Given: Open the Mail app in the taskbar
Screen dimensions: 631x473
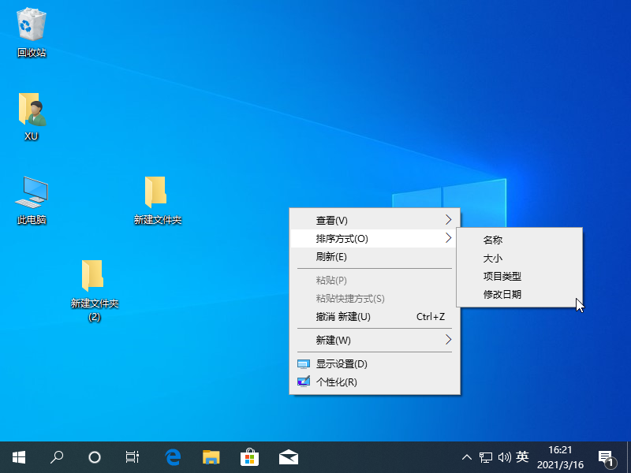Looking at the screenshot, I should pos(288,456).
